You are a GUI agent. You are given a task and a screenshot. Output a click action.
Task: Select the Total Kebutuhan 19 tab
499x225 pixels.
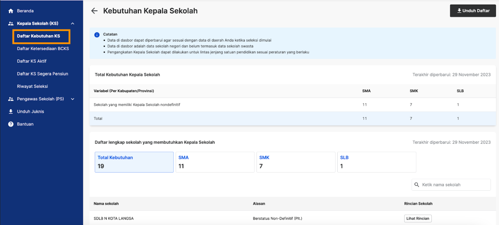click(134, 162)
